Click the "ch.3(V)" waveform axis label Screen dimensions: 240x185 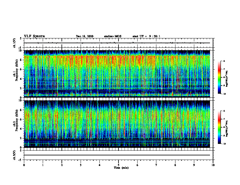click(x=15, y=155)
